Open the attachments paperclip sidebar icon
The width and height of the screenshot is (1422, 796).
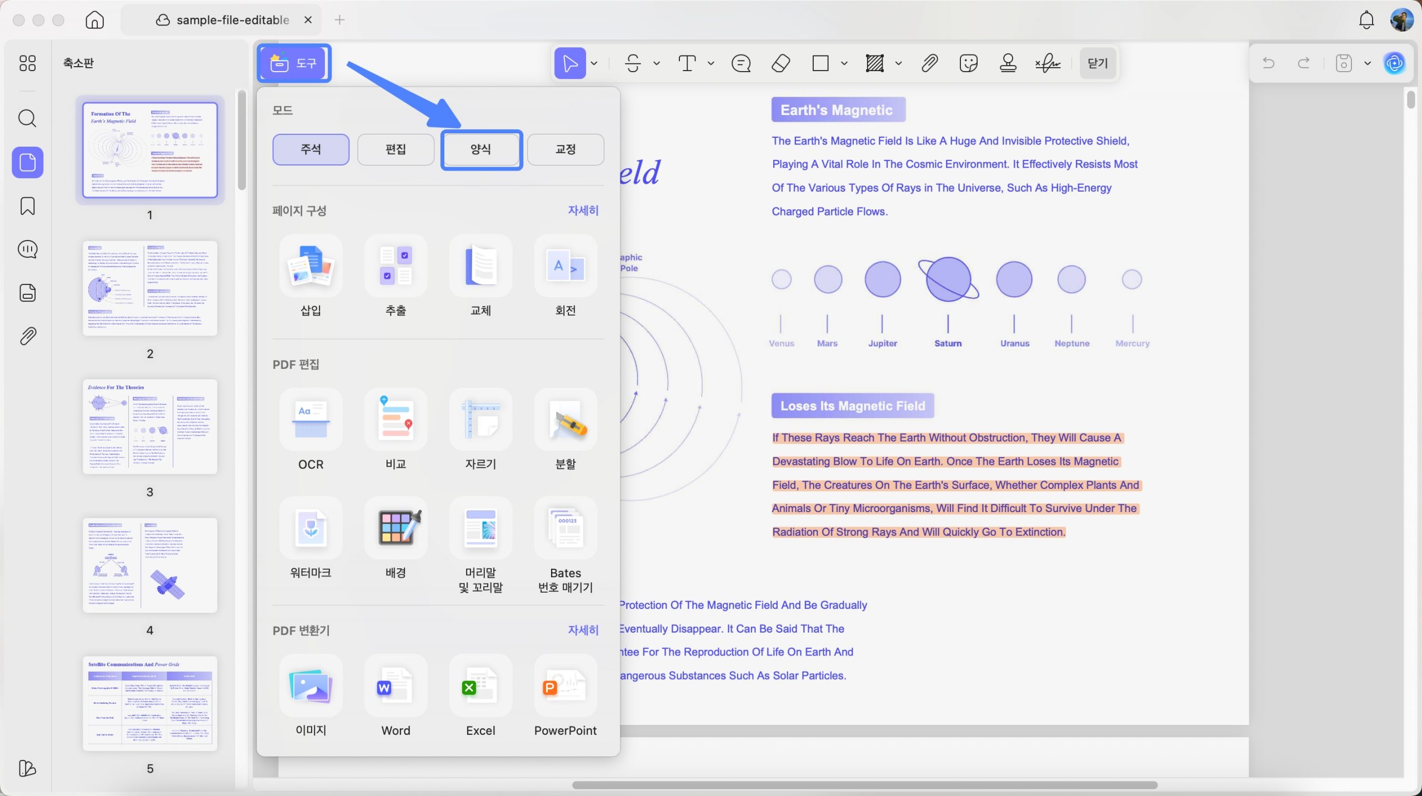27,336
